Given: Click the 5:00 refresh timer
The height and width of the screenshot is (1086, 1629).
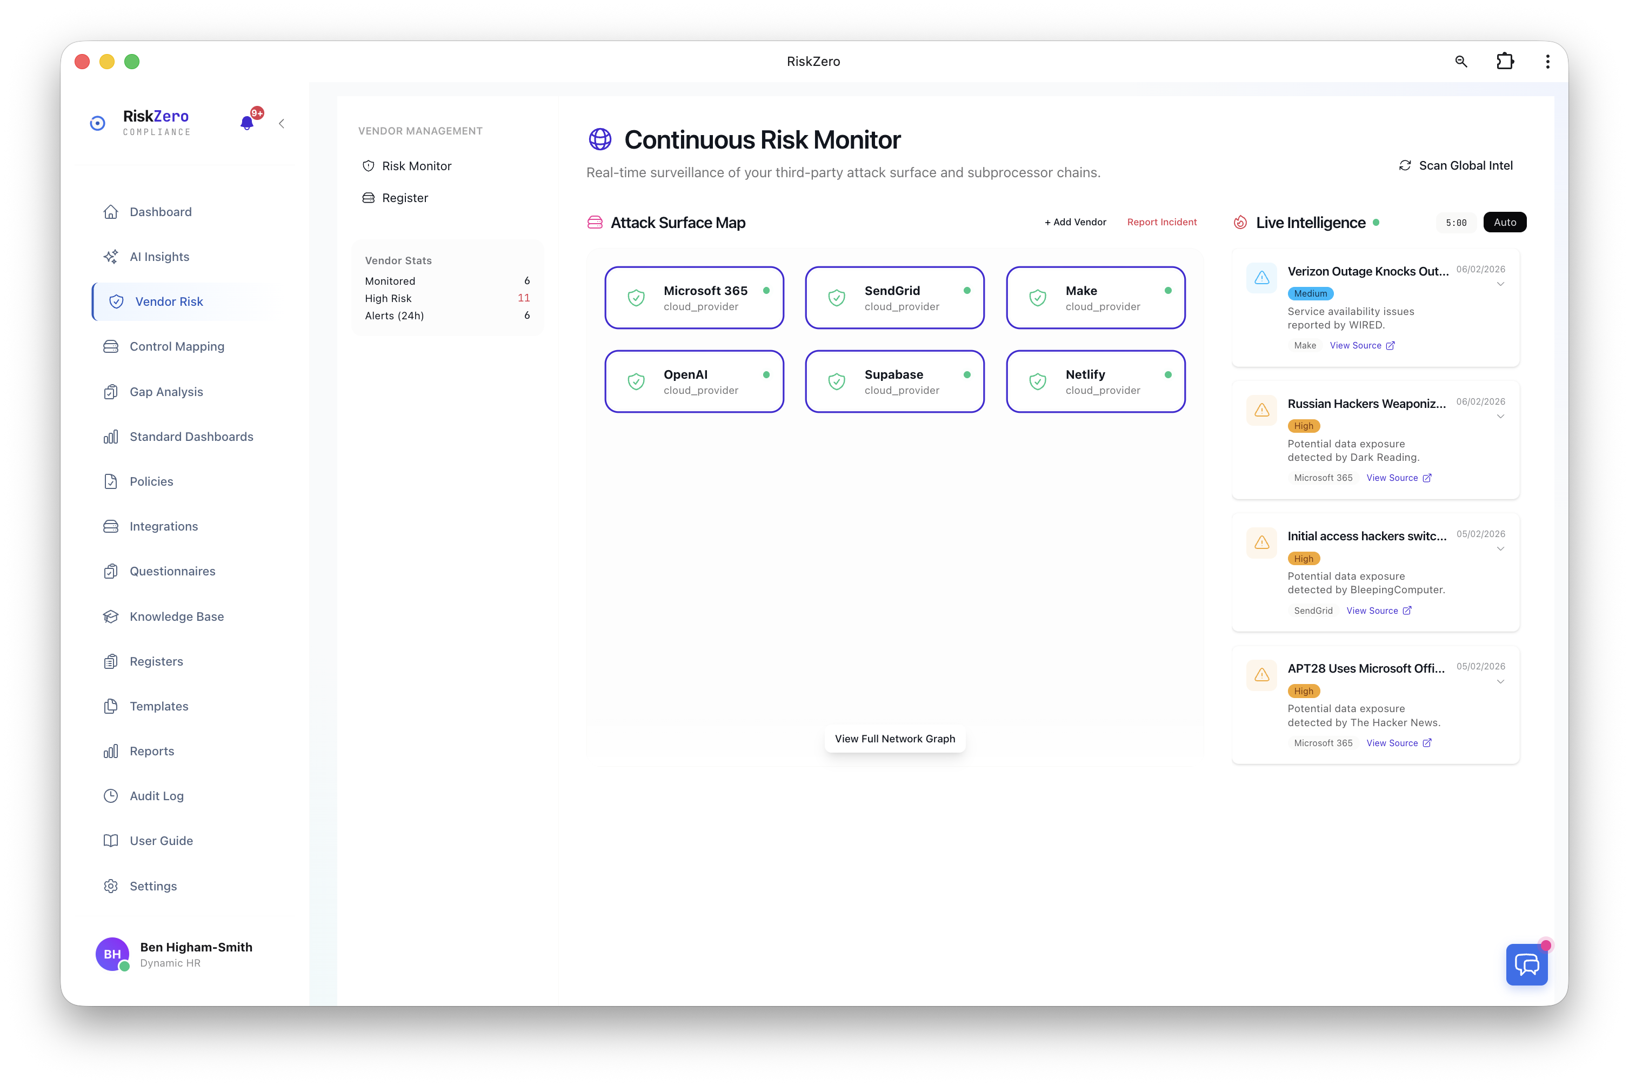Looking at the screenshot, I should [x=1456, y=223].
